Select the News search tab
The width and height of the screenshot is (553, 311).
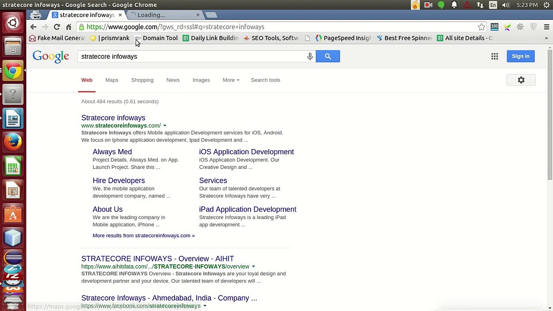[x=173, y=80]
